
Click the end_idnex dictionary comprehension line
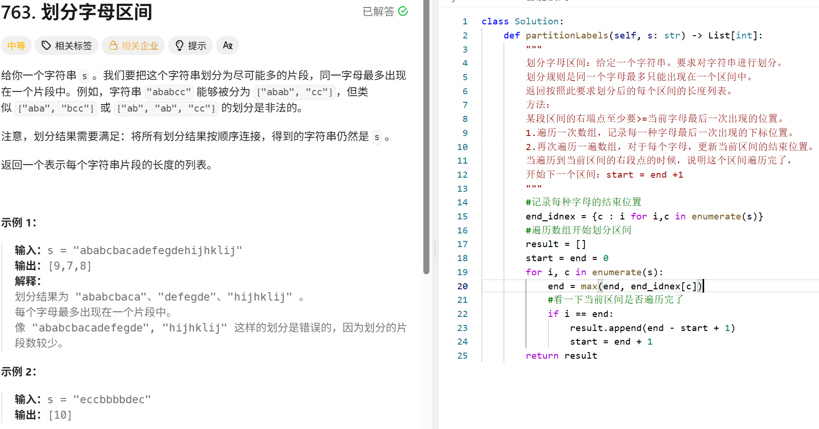[645, 217]
